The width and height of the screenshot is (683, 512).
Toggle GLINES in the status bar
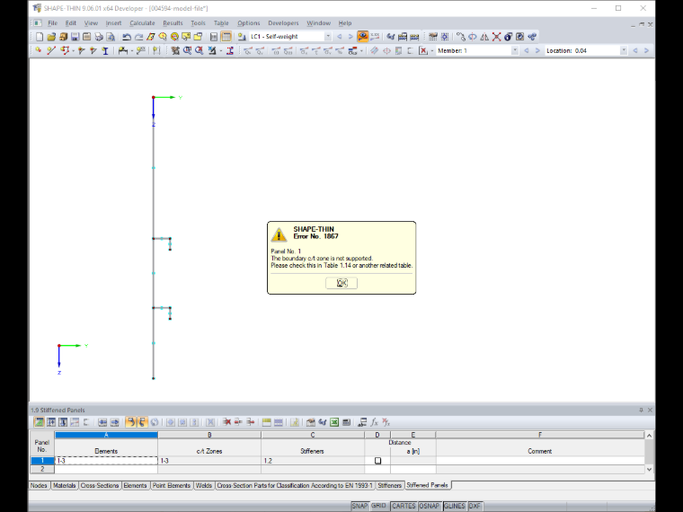click(455, 506)
